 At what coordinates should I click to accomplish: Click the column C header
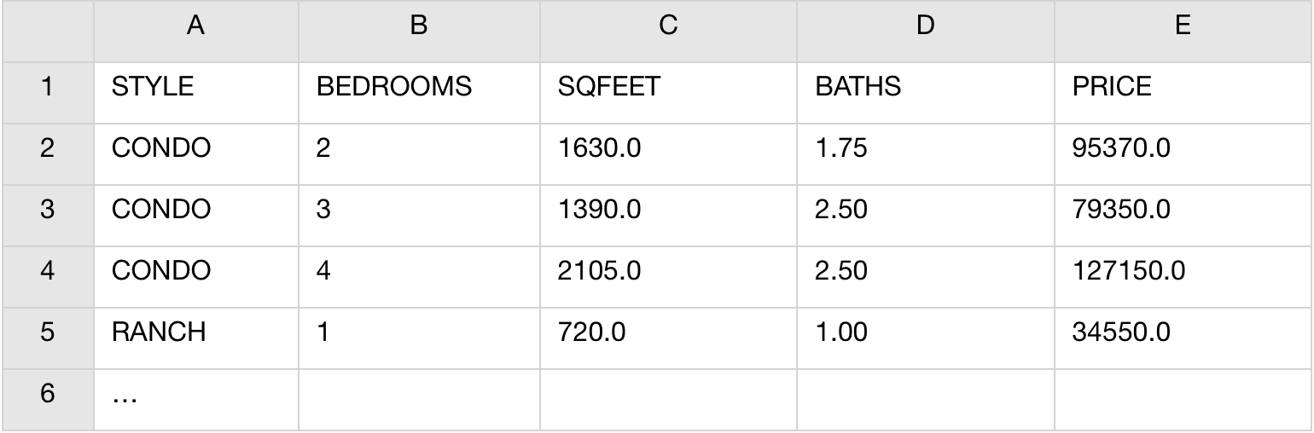click(668, 26)
